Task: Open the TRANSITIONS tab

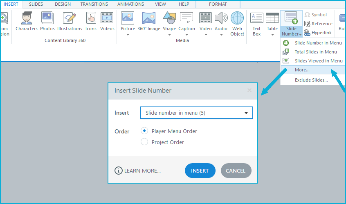Action: pyautogui.click(x=94, y=4)
